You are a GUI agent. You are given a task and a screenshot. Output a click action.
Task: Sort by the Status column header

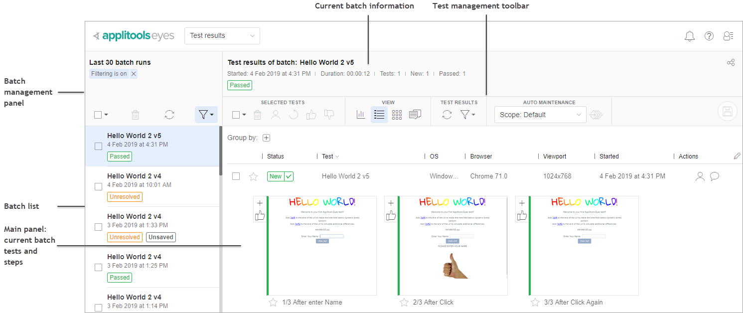click(276, 156)
